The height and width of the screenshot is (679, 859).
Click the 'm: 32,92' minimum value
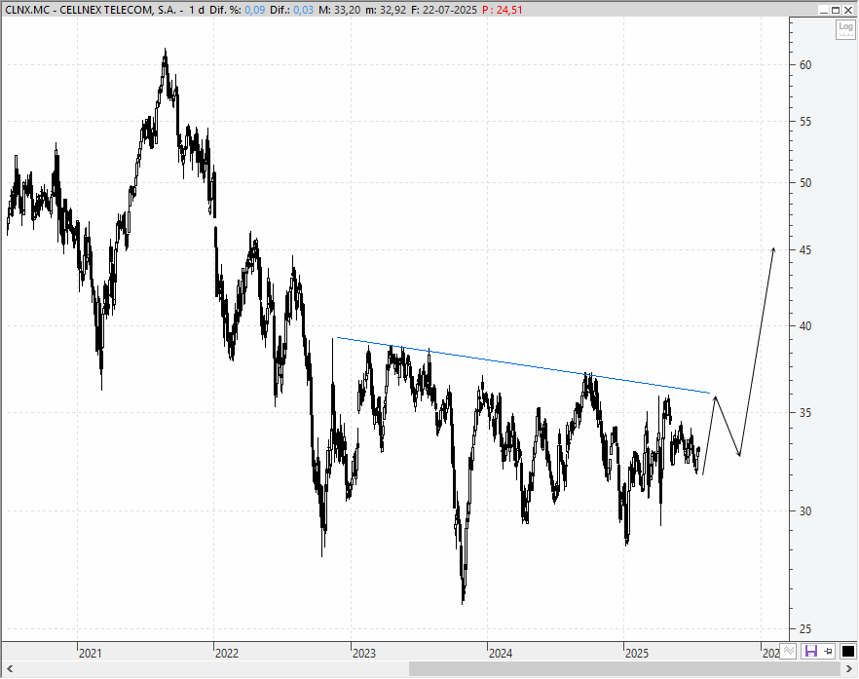pos(386,10)
